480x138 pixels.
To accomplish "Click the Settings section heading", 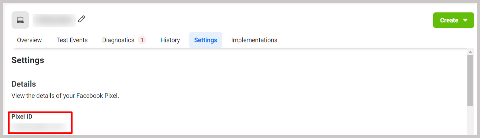I will click(x=28, y=60).
